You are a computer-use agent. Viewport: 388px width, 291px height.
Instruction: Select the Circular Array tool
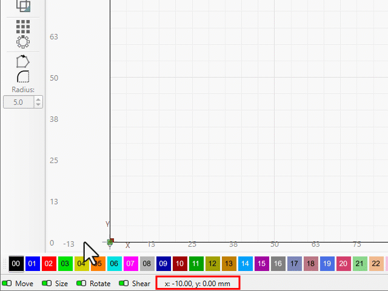23,42
